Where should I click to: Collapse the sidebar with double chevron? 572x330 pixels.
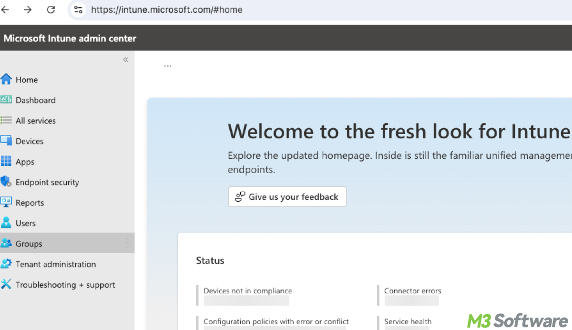[126, 60]
